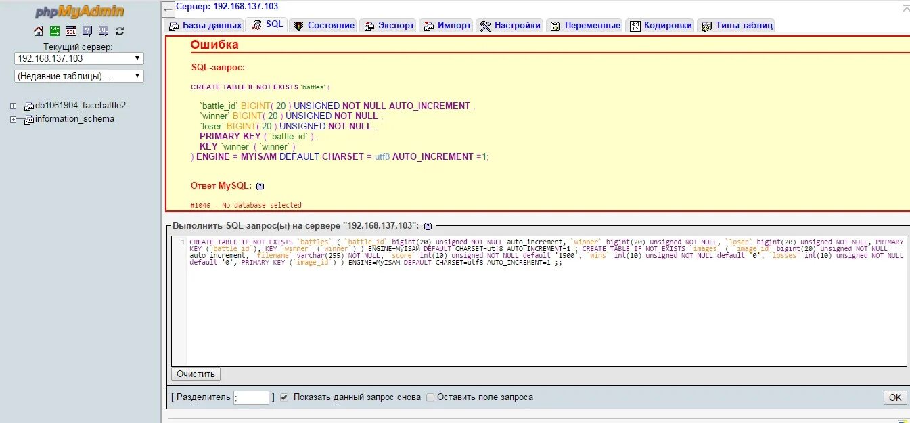Open the SQL query window icon

pos(71,31)
